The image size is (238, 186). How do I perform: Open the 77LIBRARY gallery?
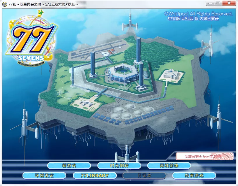tap(94, 176)
